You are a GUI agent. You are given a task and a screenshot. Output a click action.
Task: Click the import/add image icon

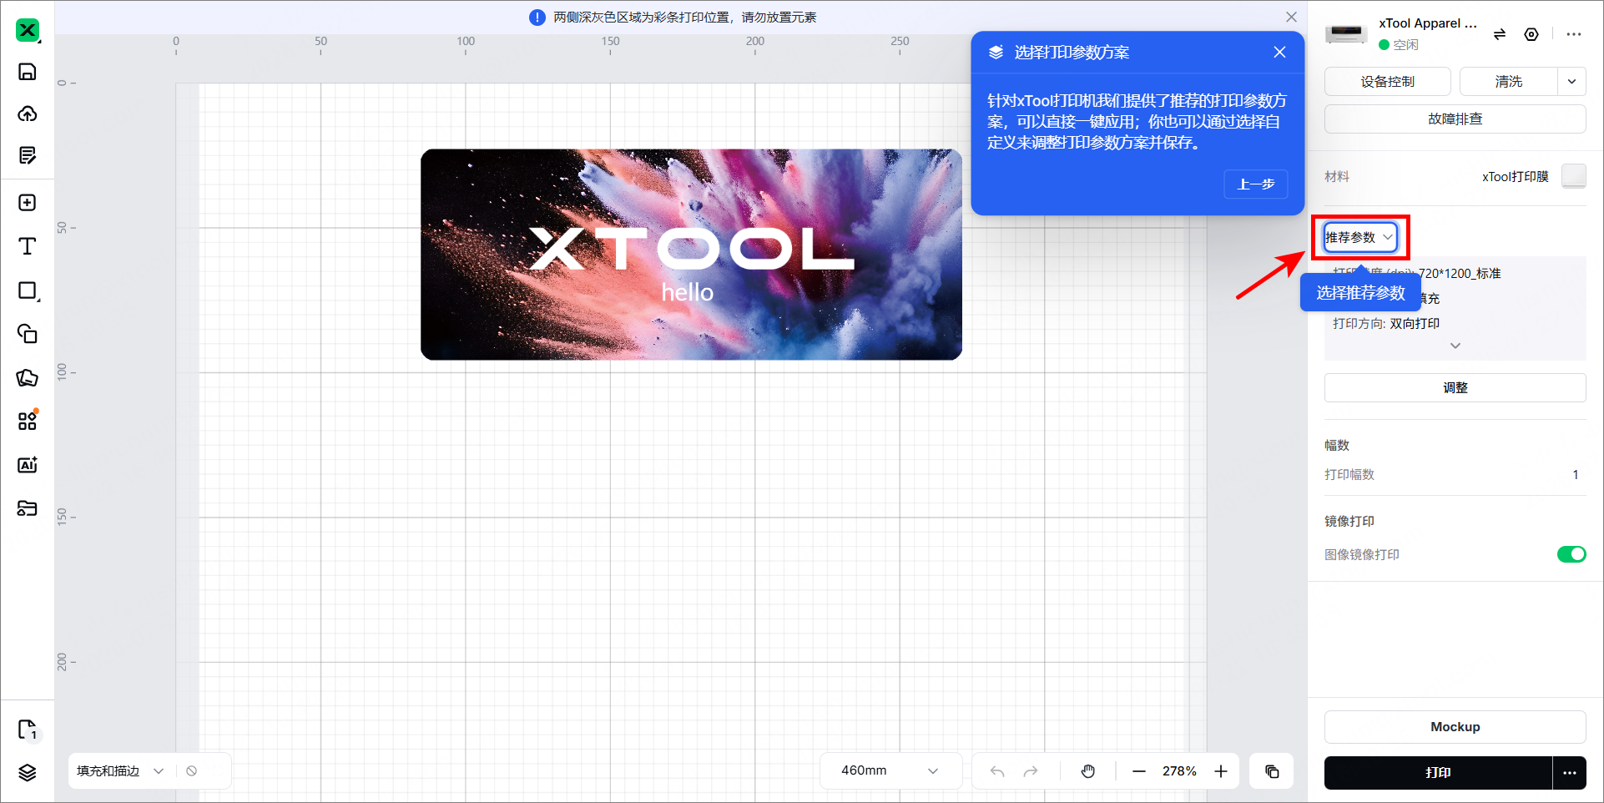(x=28, y=203)
